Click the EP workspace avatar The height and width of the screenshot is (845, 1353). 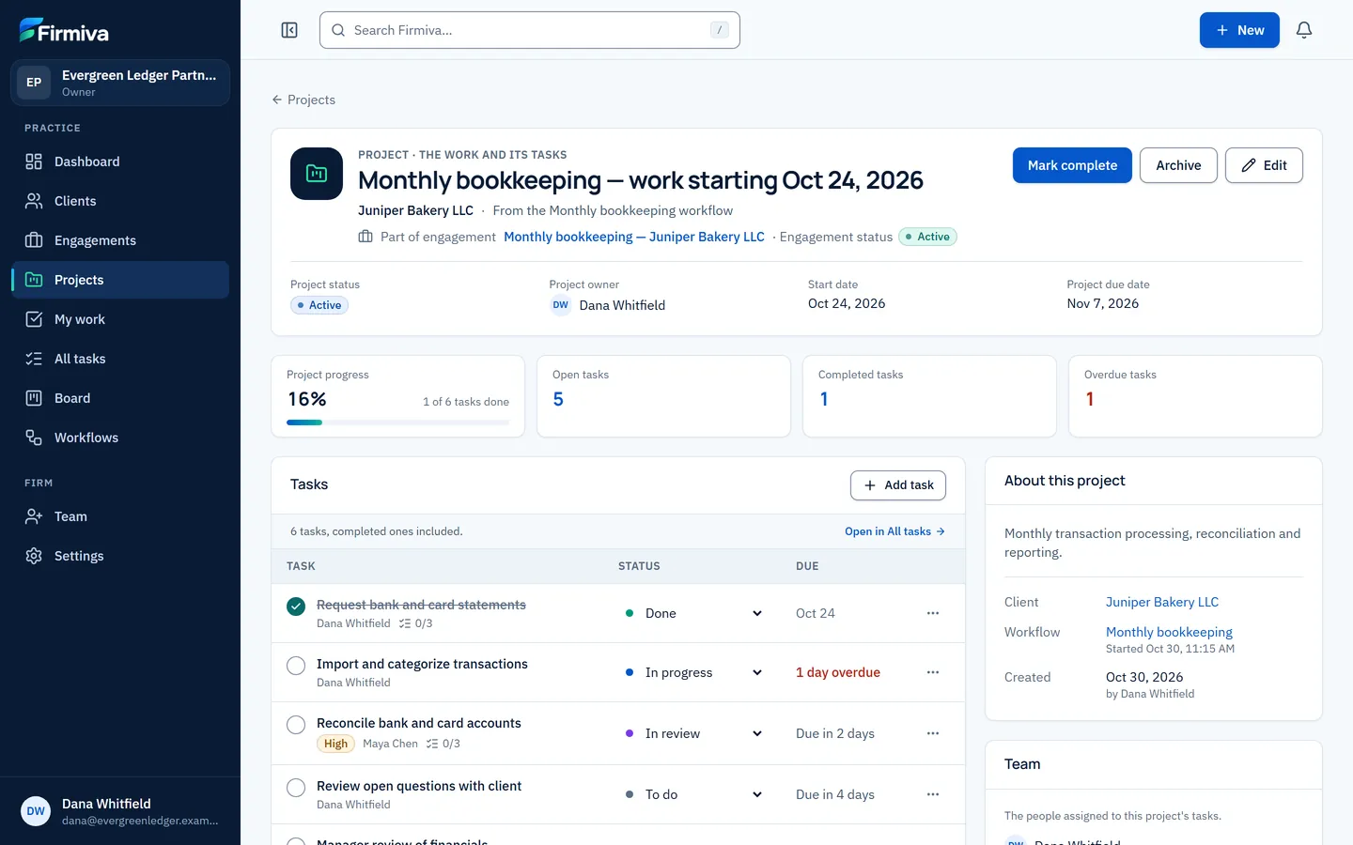[34, 83]
